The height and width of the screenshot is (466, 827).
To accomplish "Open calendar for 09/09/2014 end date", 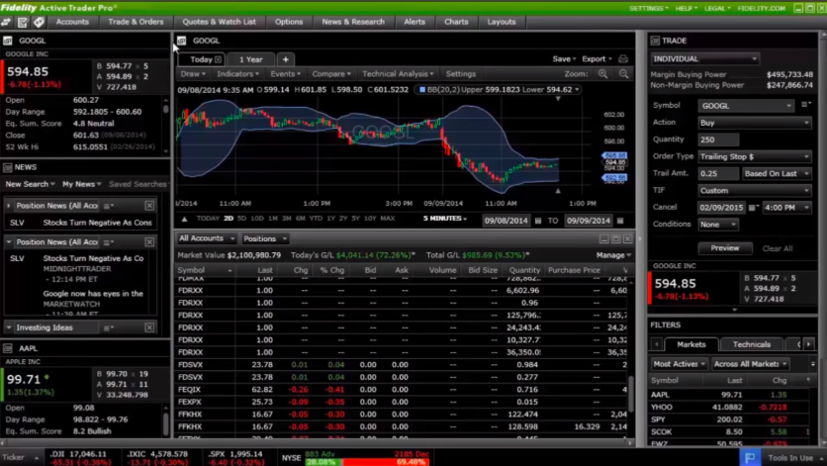I will (620, 221).
